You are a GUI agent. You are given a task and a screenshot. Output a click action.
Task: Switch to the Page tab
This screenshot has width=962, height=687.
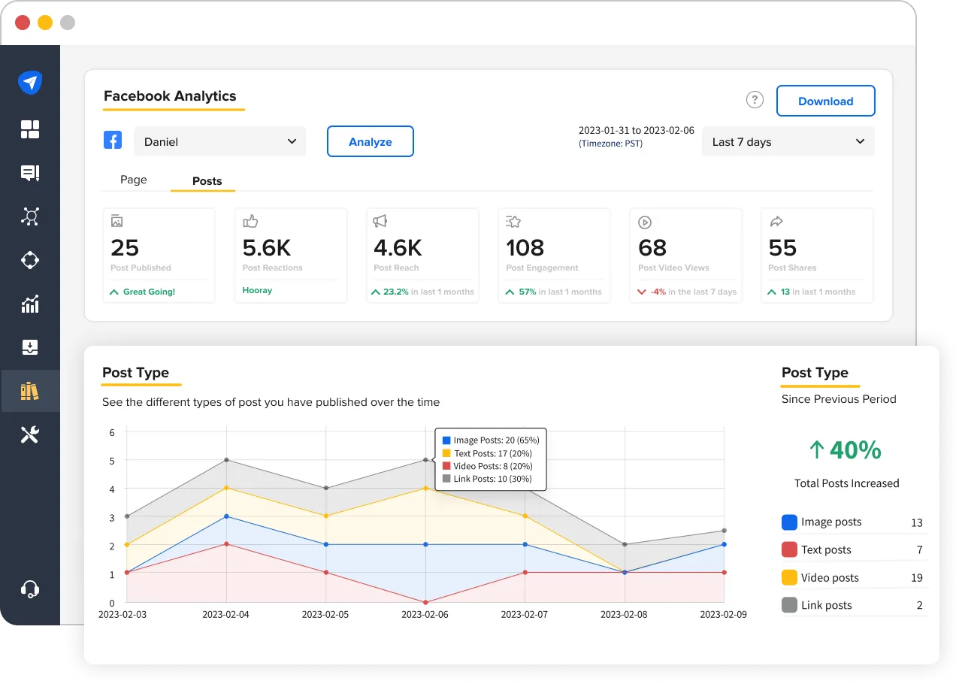click(x=133, y=180)
